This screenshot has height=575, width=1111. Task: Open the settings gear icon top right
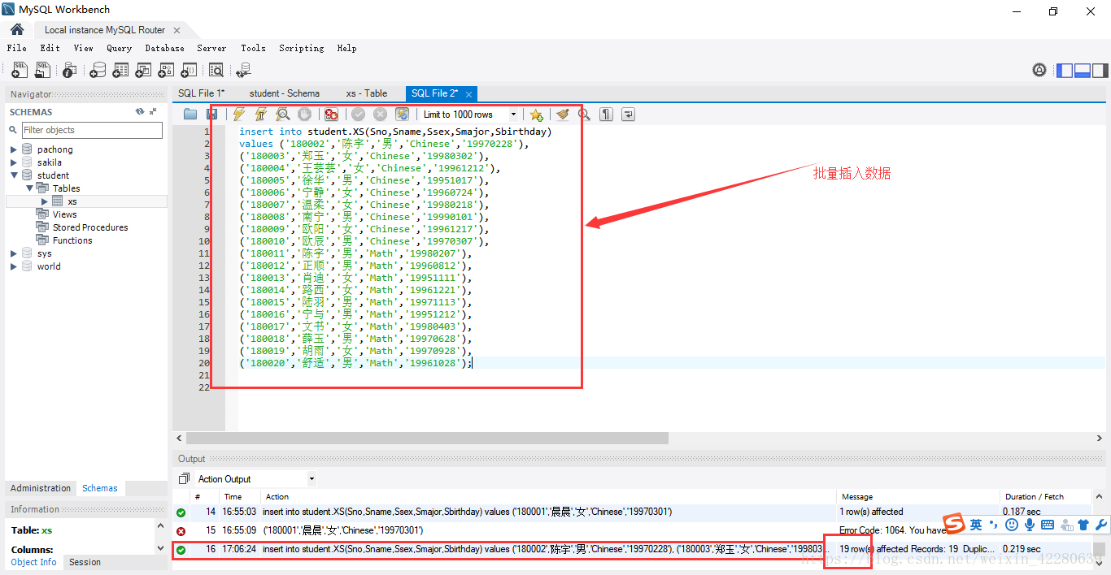coord(1039,71)
